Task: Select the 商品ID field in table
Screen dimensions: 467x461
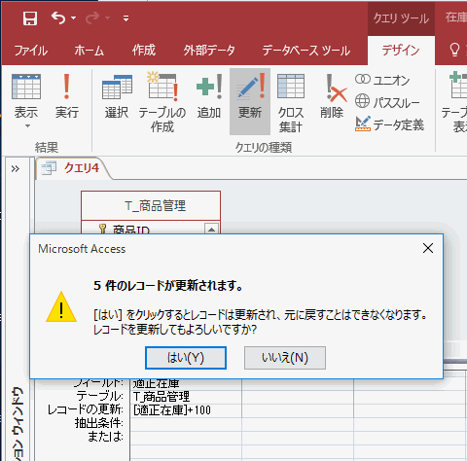Action: pyautogui.click(x=131, y=230)
